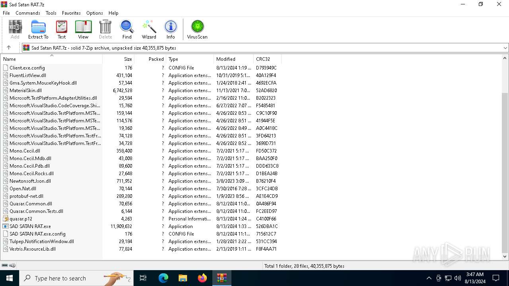Screen dimensions: 509x286
Task: Select Quasar.Common.dll file
Action: [31, 204]
